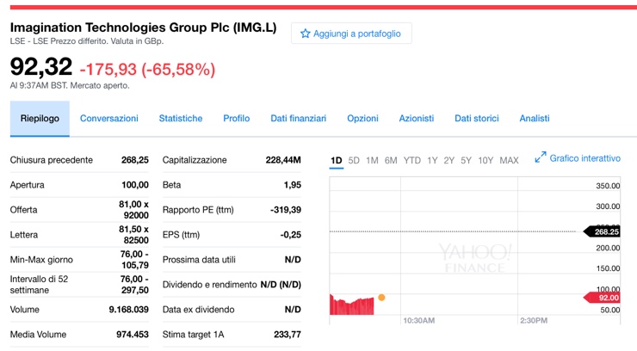Open the Riepilogo tab
Image resolution: width=637 pixels, height=351 pixels.
coord(40,119)
